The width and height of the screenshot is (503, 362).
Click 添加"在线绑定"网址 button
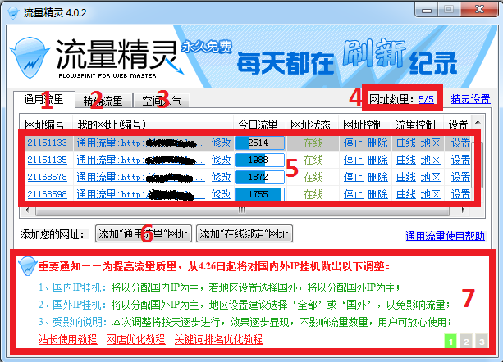point(244,234)
